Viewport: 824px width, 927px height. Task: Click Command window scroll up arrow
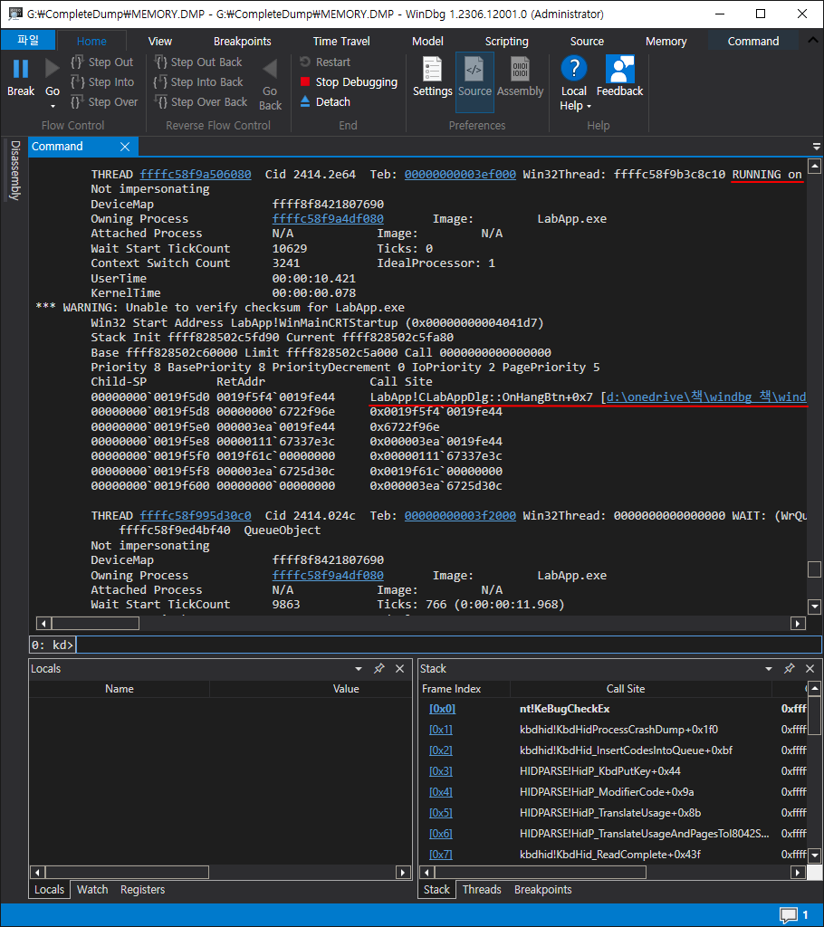815,167
